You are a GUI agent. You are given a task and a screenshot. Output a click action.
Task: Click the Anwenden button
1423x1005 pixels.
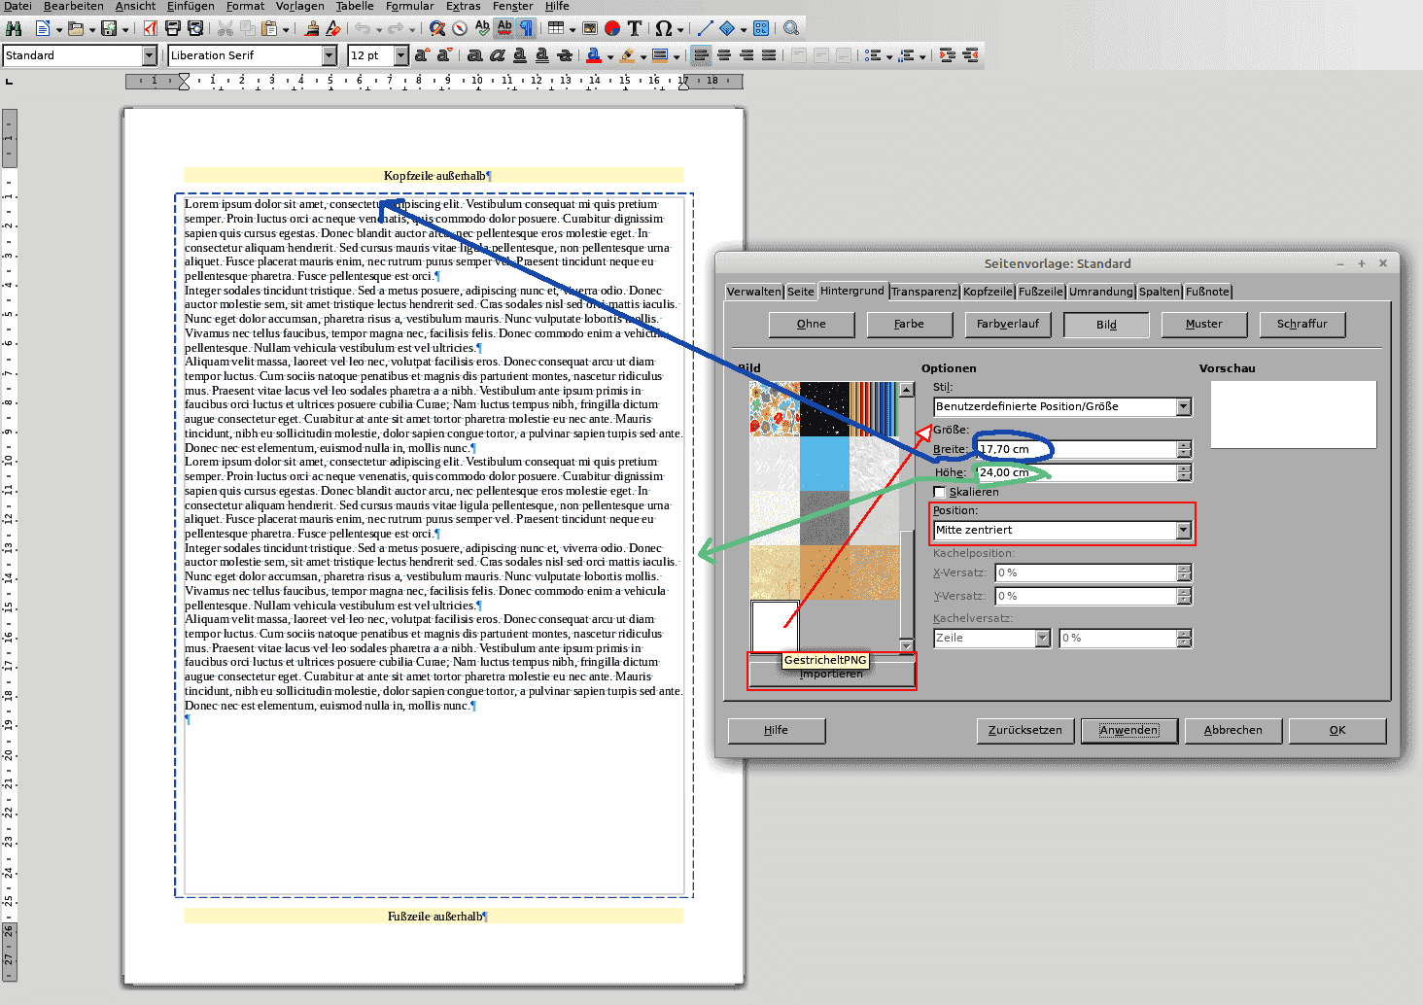pos(1128,730)
